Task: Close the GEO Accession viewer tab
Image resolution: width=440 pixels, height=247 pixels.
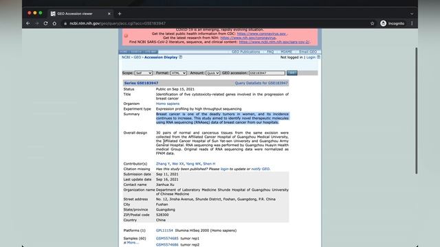Action: pyautogui.click(x=109, y=14)
